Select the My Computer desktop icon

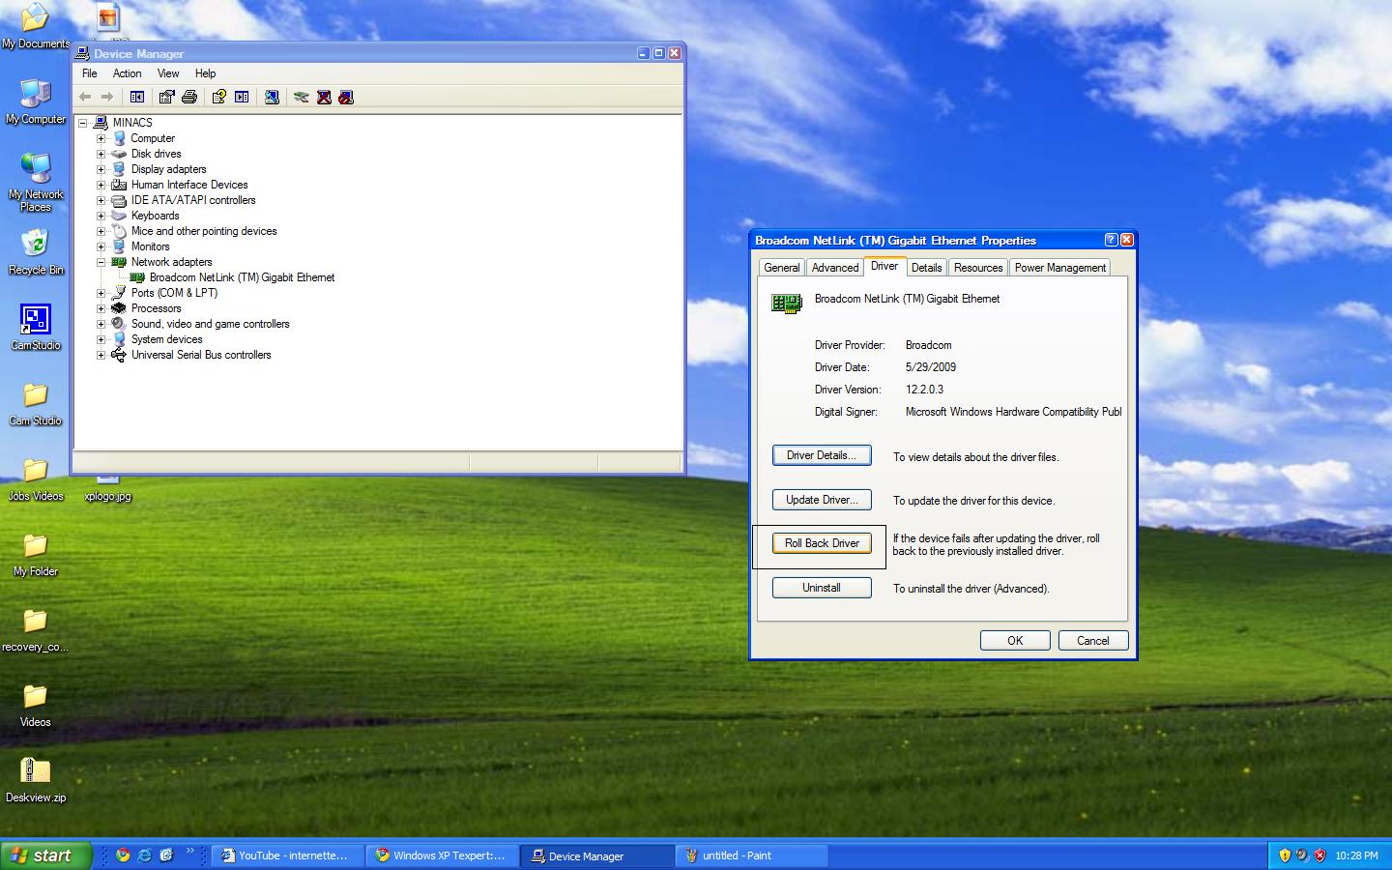pyautogui.click(x=36, y=101)
